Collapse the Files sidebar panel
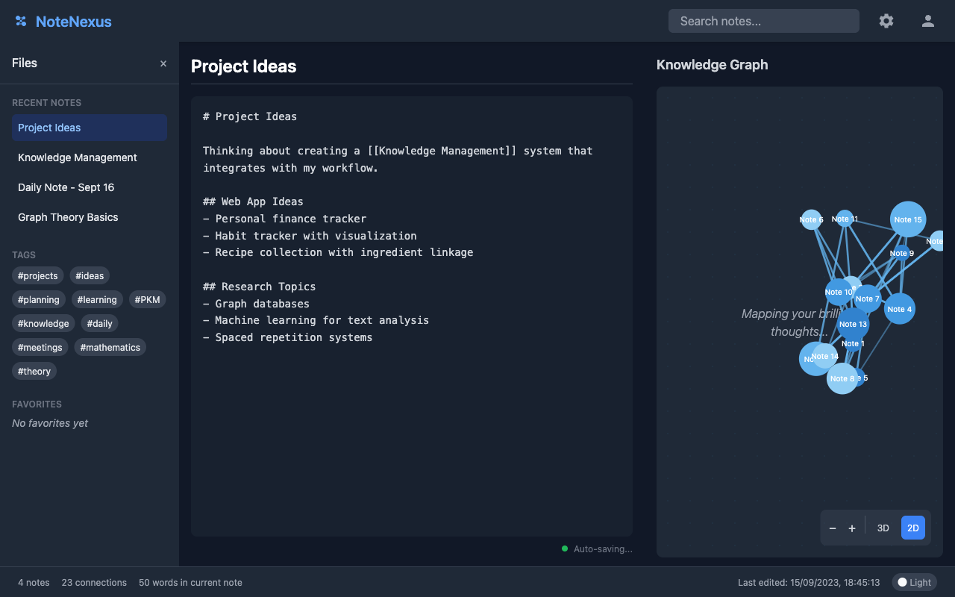The width and height of the screenshot is (955, 597). [163, 63]
